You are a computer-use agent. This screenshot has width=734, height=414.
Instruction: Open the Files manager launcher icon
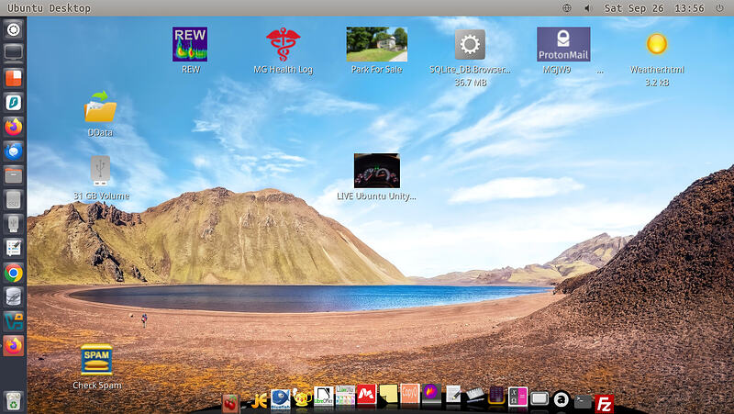point(13,175)
